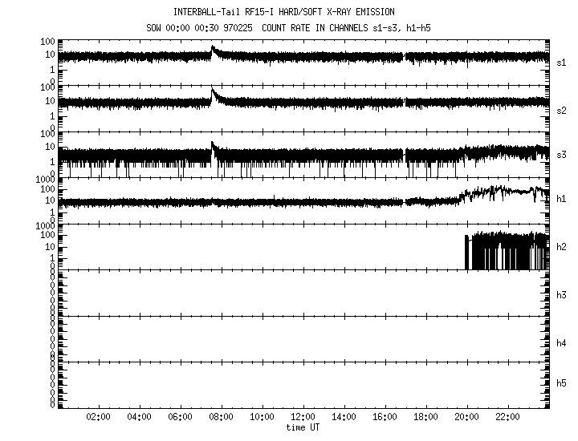Click the h5 channel label

click(562, 384)
